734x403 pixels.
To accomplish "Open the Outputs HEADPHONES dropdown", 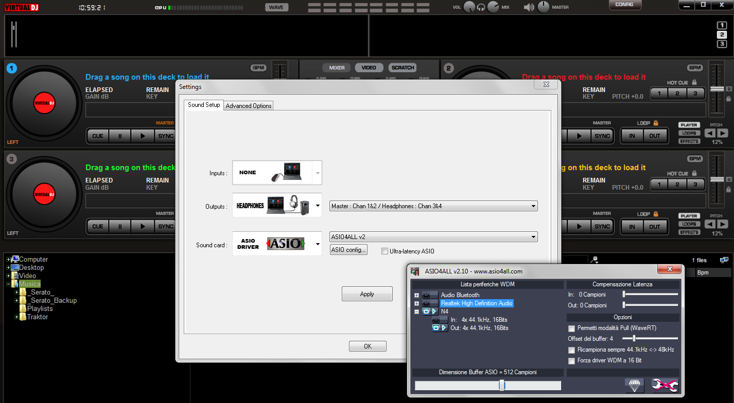I will pyautogui.click(x=277, y=206).
